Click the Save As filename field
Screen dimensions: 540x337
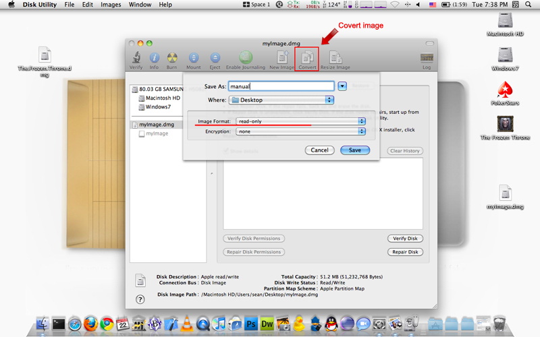(281, 86)
